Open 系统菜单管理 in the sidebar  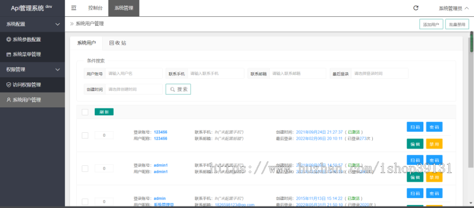click(x=32, y=54)
